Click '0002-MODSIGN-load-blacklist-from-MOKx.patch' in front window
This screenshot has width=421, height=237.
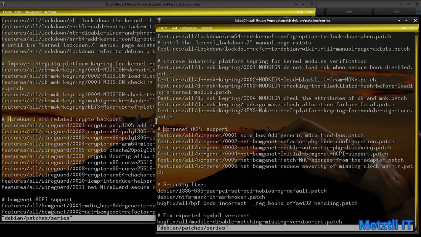click(266, 80)
